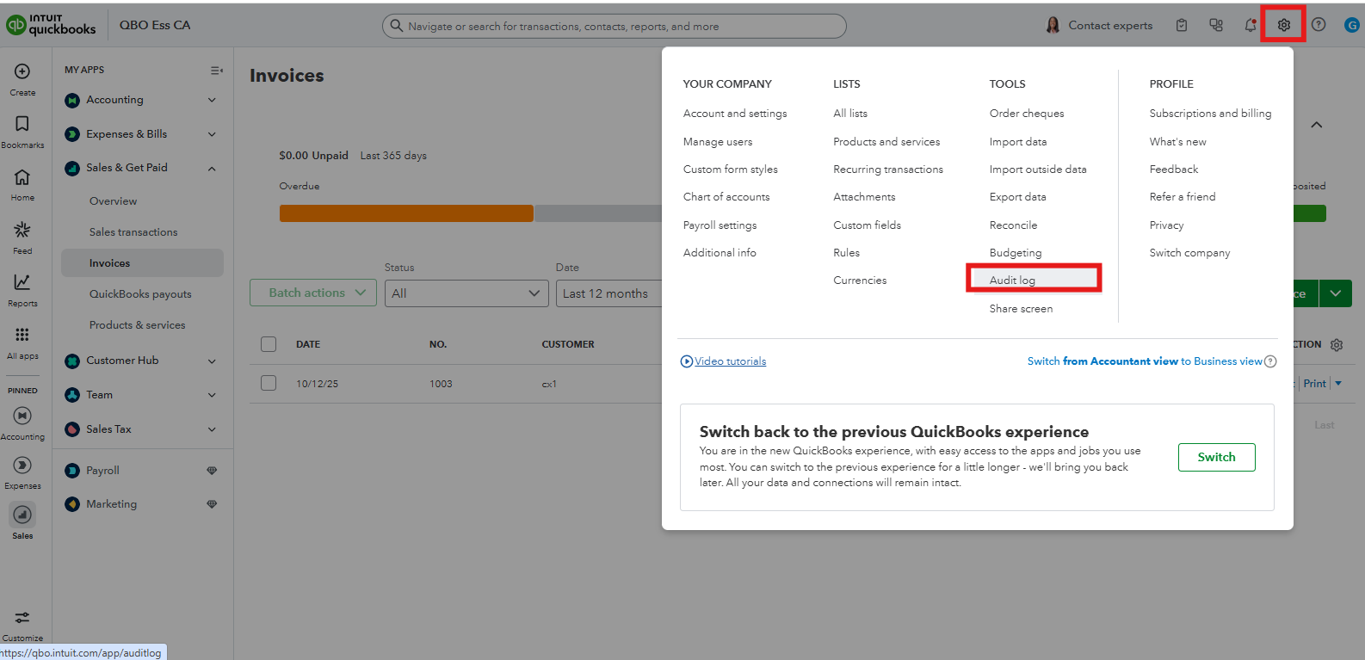Viewport: 1365px width, 660px height.
Task: Open the Create plus icon
Action: [x=22, y=71]
